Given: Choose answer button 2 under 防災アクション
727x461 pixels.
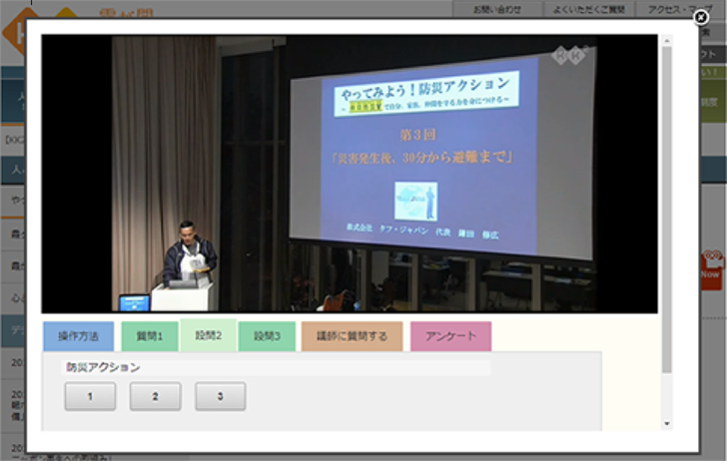Looking at the screenshot, I should (x=155, y=396).
